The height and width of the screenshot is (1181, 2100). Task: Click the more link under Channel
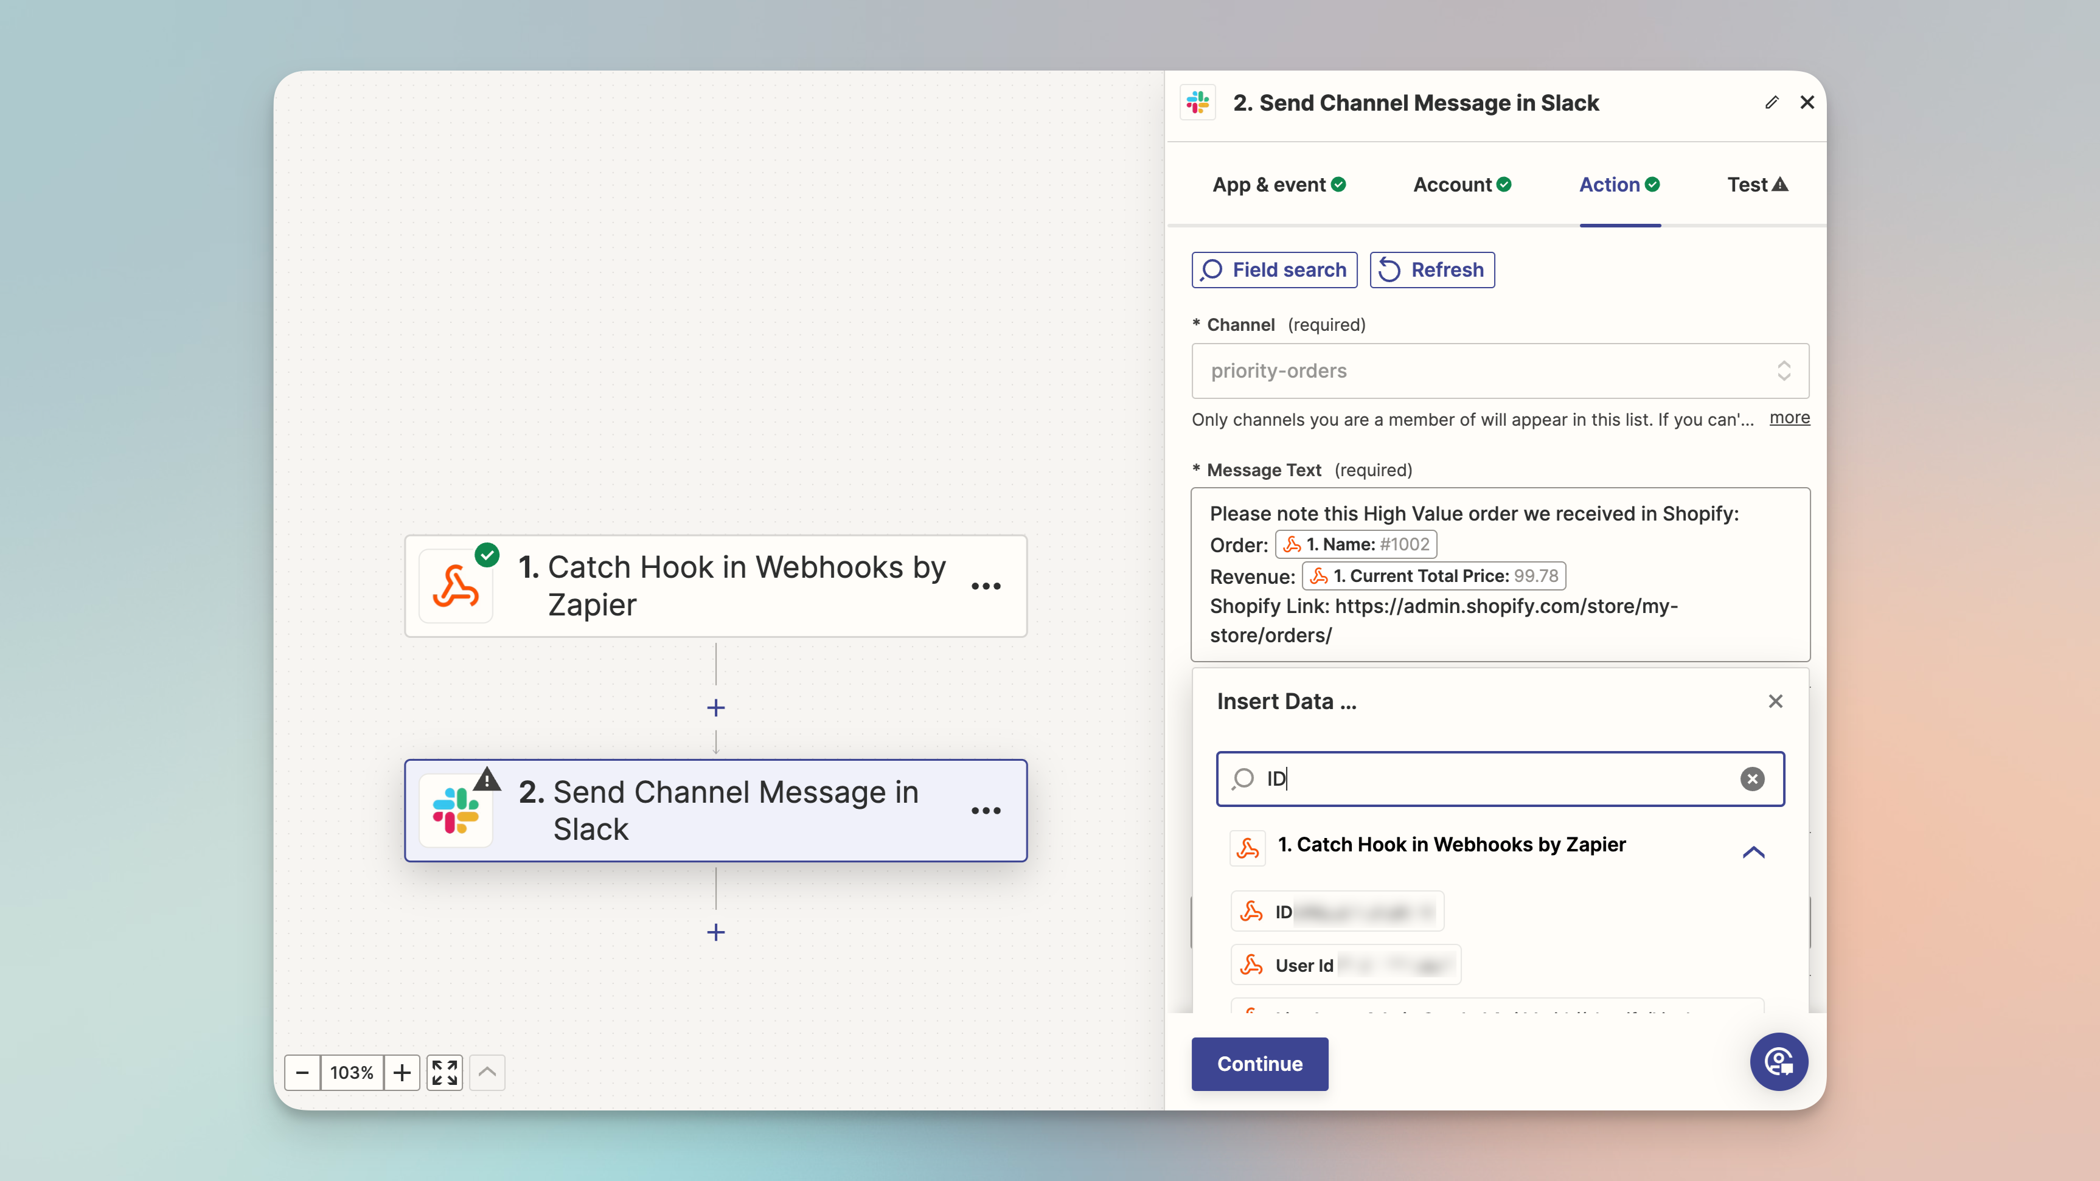(x=1789, y=418)
